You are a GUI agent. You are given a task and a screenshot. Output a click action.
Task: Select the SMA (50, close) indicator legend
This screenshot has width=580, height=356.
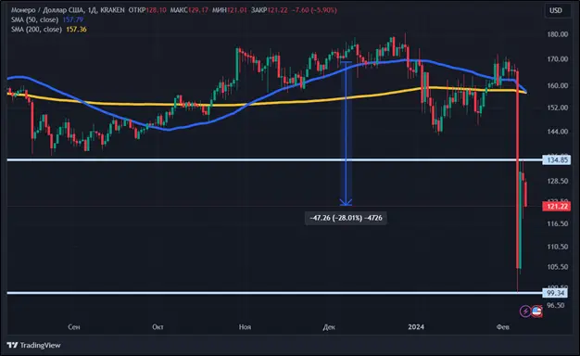(x=35, y=19)
